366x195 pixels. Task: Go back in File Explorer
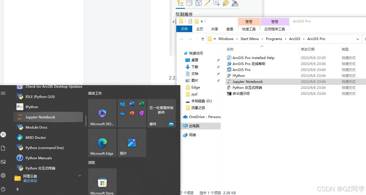click(182, 39)
